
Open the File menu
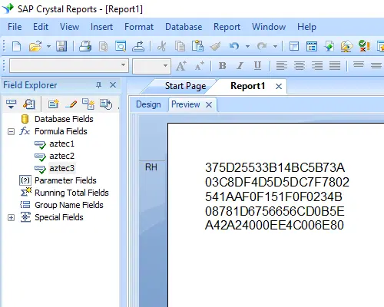[x=15, y=27]
